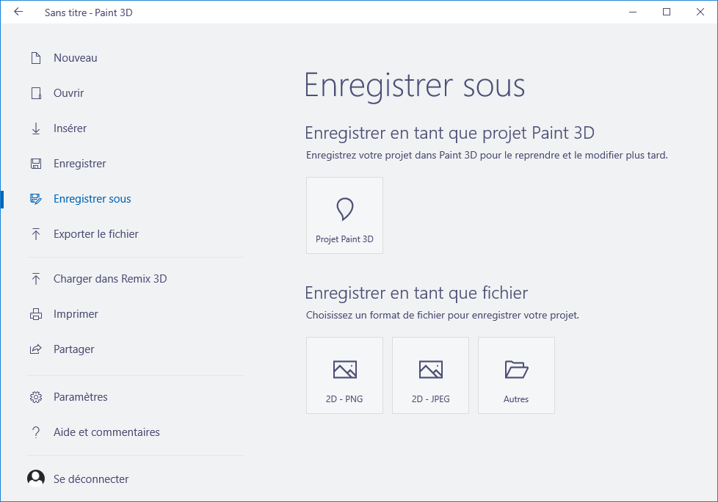Open Exporter le fichier
Image resolution: width=718 pixels, height=502 pixels.
click(95, 234)
